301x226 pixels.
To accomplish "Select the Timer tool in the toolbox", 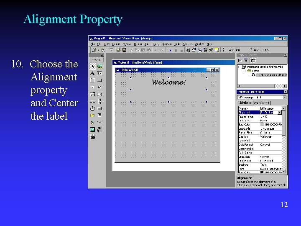I will coord(92,108).
